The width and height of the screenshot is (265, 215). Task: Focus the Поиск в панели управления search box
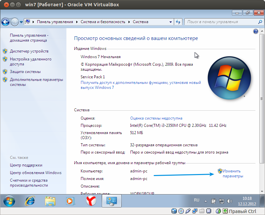221,22
